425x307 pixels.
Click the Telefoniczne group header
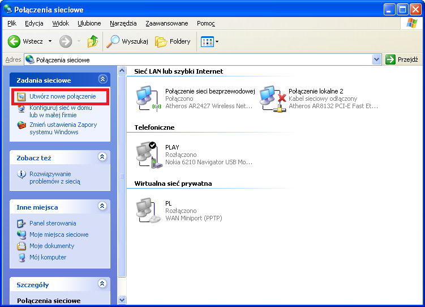click(154, 127)
